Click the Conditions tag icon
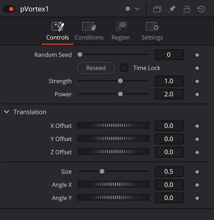 [89, 26]
